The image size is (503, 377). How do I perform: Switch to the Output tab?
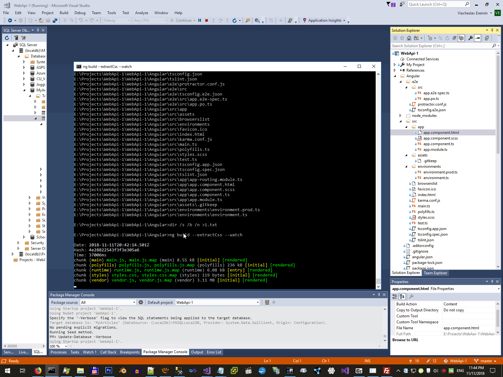pos(197,352)
